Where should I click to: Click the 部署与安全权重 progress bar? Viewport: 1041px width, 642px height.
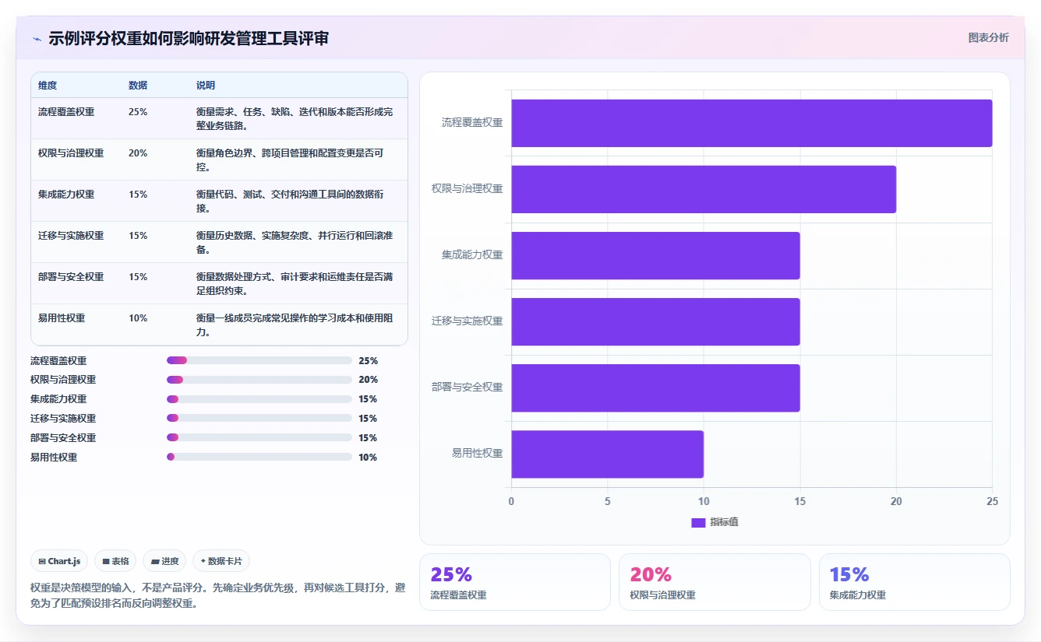(x=259, y=438)
